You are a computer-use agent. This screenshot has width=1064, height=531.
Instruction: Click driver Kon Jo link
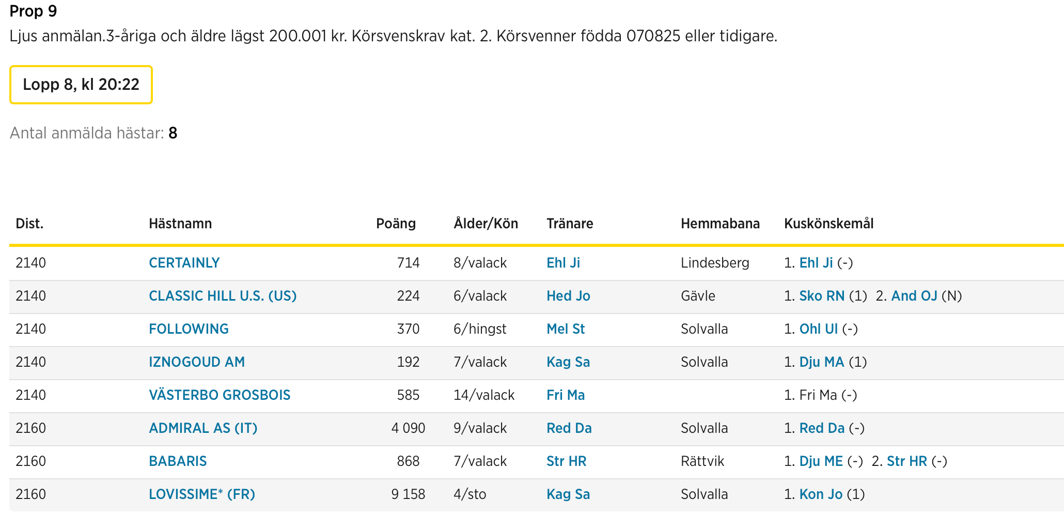click(x=821, y=494)
